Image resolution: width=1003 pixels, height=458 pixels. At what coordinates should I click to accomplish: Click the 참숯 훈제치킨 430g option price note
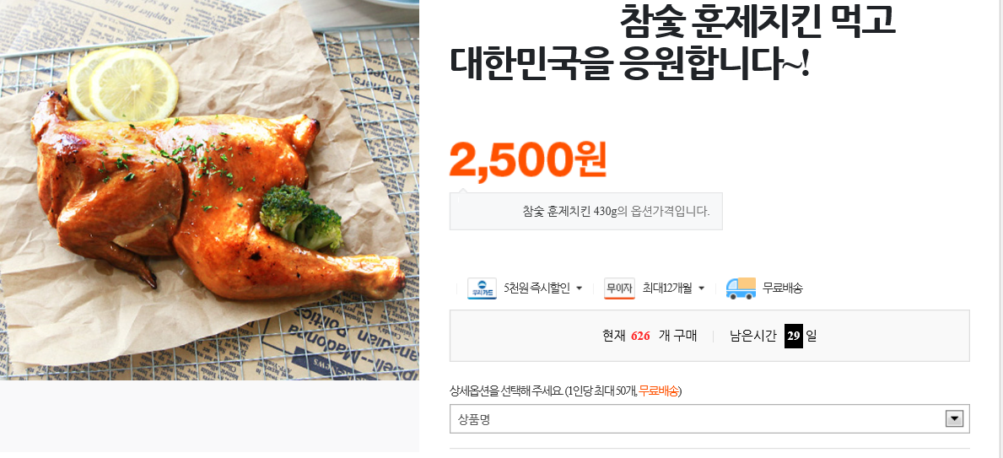click(x=616, y=211)
